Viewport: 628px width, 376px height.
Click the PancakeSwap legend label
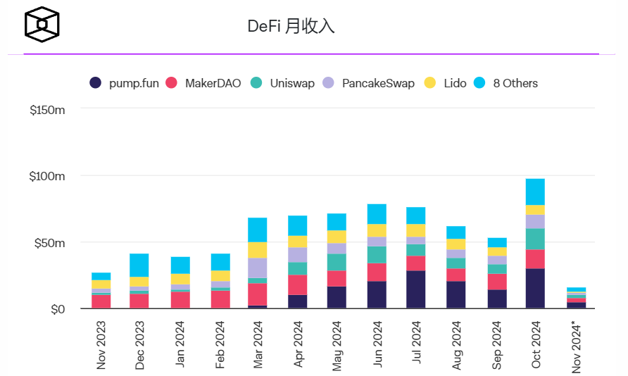378,83
